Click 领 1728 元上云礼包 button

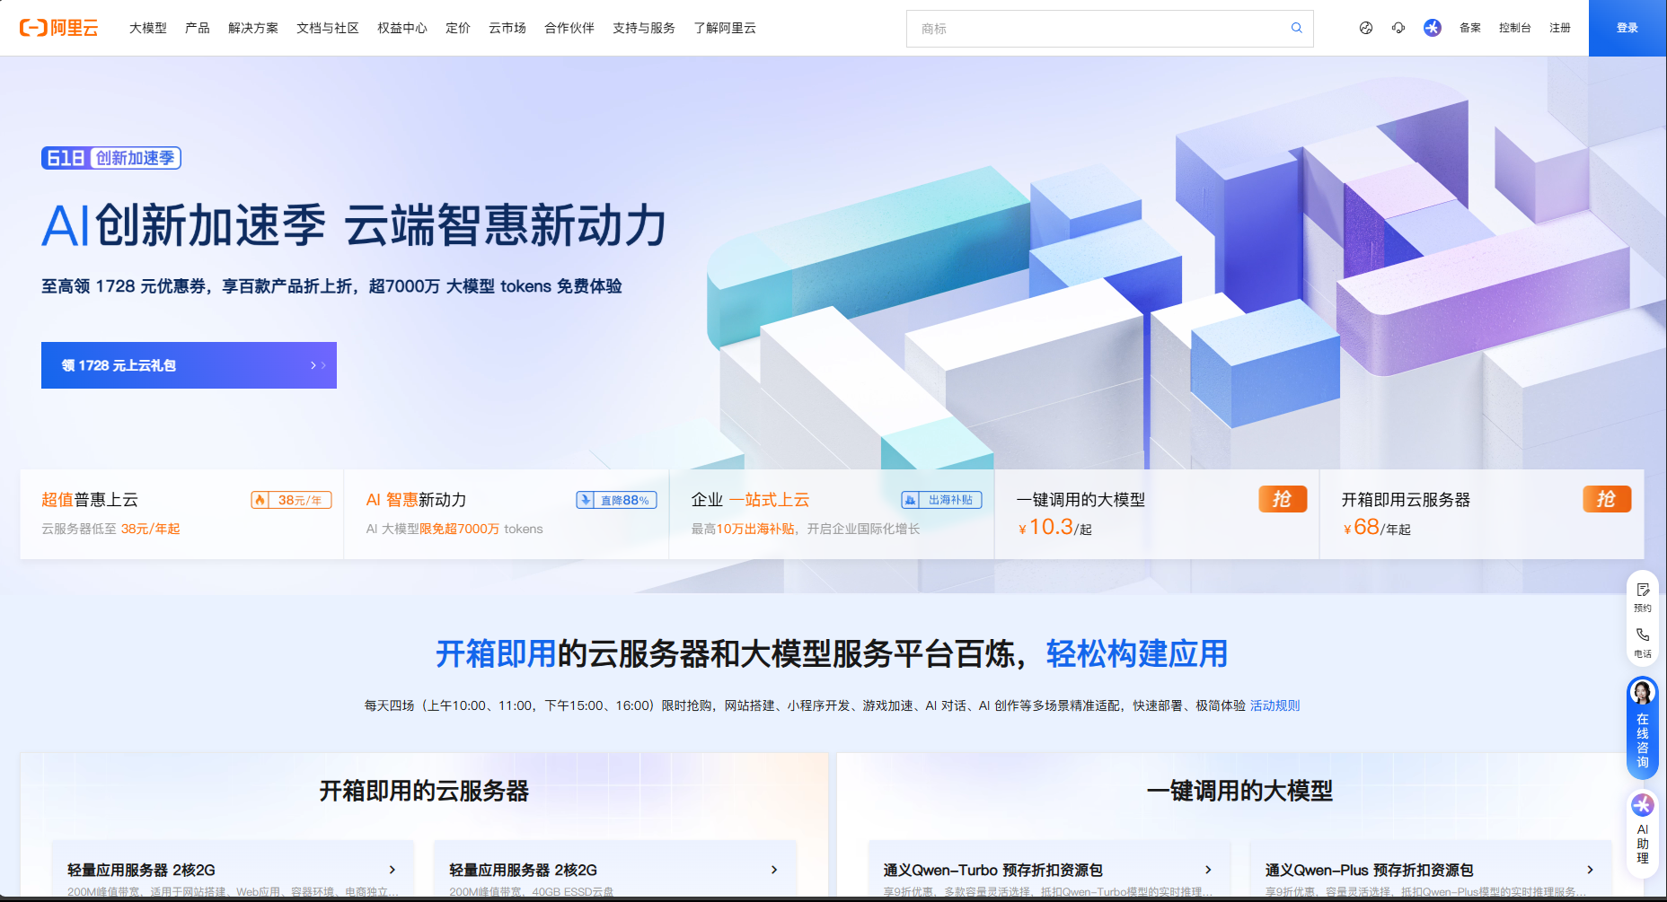189,365
